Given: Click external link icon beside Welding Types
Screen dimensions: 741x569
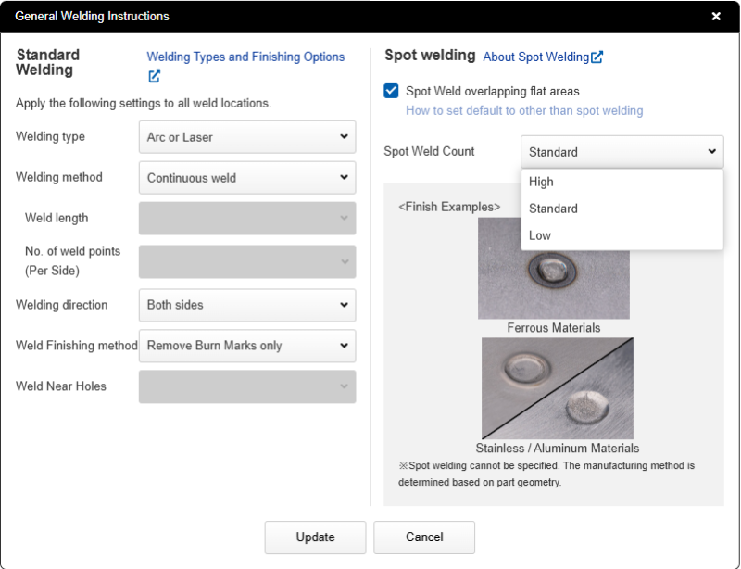Looking at the screenshot, I should point(154,76).
